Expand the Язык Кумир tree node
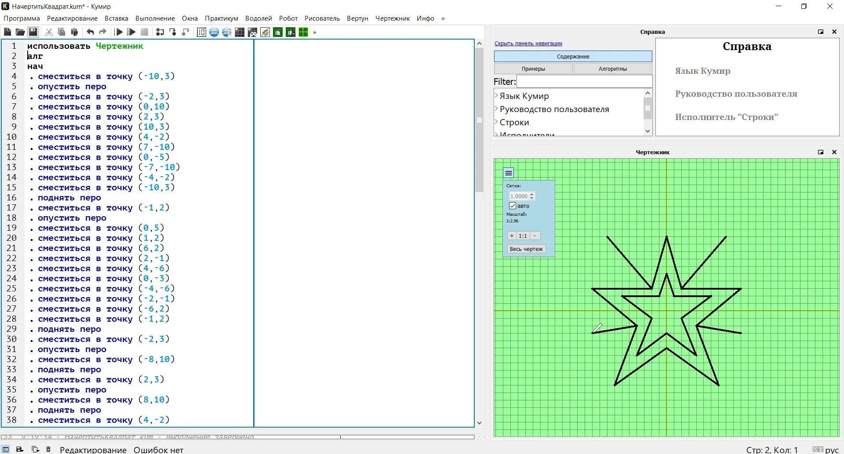 pos(496,96)
